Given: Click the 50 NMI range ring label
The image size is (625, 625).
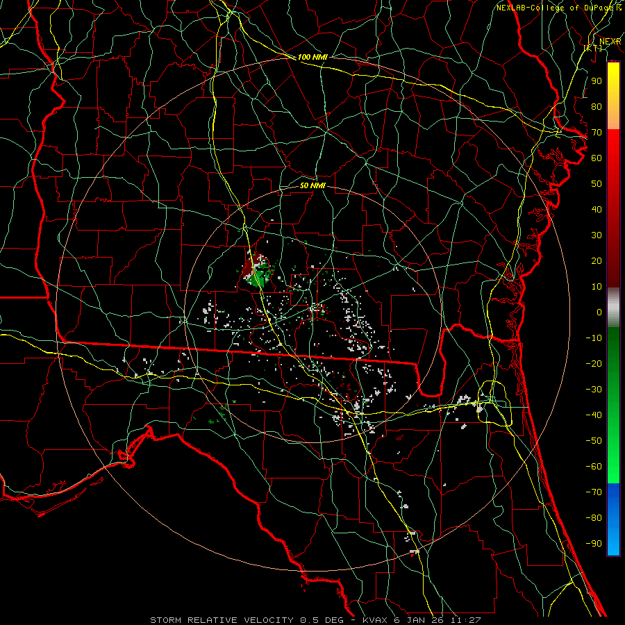Looking at the screenshot, I should click(x=312, y=185).
